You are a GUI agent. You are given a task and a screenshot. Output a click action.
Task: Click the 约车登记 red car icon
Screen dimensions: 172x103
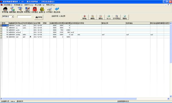[35, 10]
